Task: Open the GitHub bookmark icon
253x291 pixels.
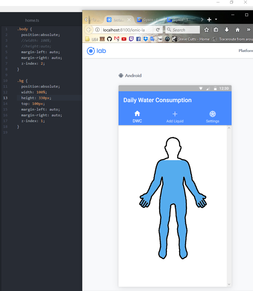Action: tap(109, 39)
